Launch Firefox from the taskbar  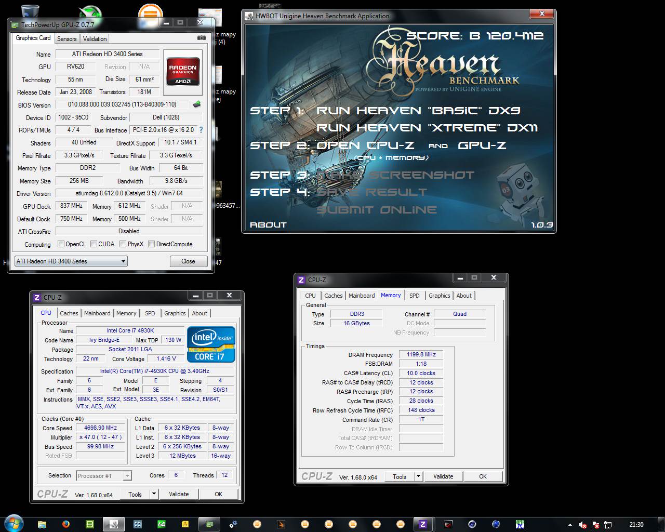tap(66, 524)
